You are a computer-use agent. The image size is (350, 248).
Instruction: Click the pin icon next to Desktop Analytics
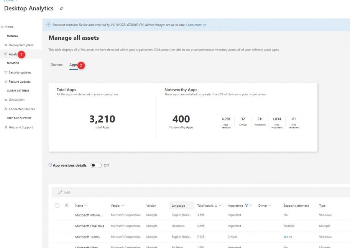pos(61,8)
